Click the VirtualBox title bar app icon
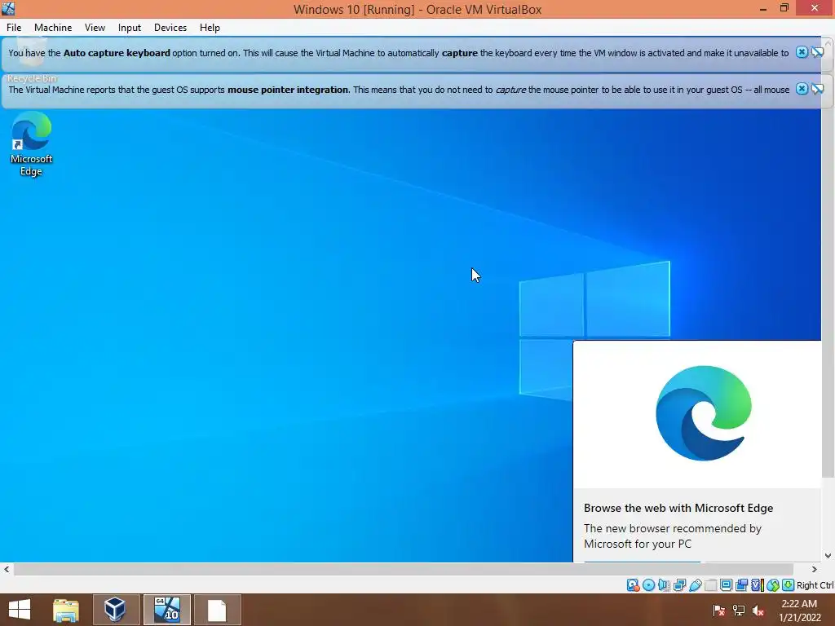Screen dimensions: 835x626 click(x=8, y=8)
